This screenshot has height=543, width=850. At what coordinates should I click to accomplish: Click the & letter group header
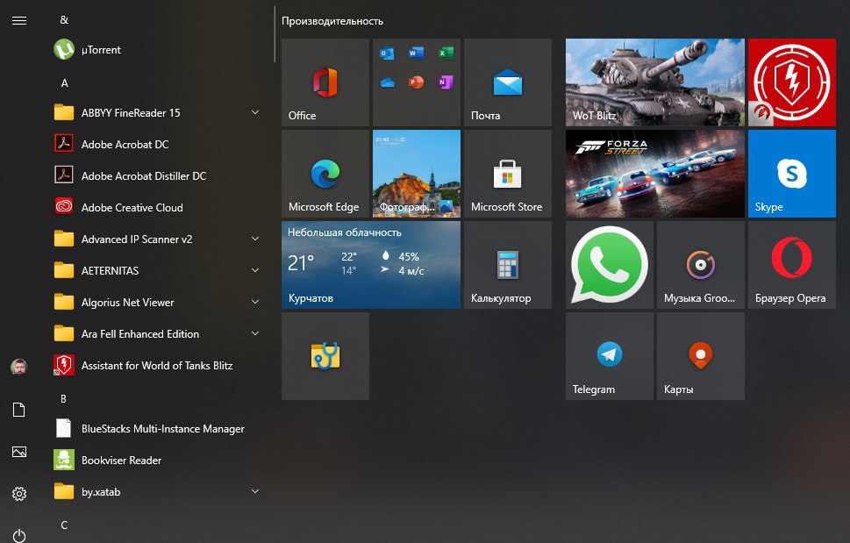[64, 20]
